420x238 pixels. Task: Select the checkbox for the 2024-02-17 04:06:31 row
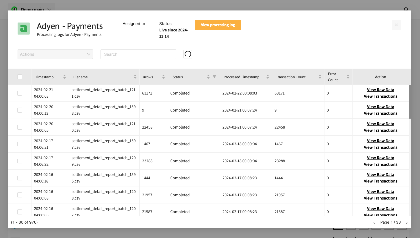click(20, 144)
